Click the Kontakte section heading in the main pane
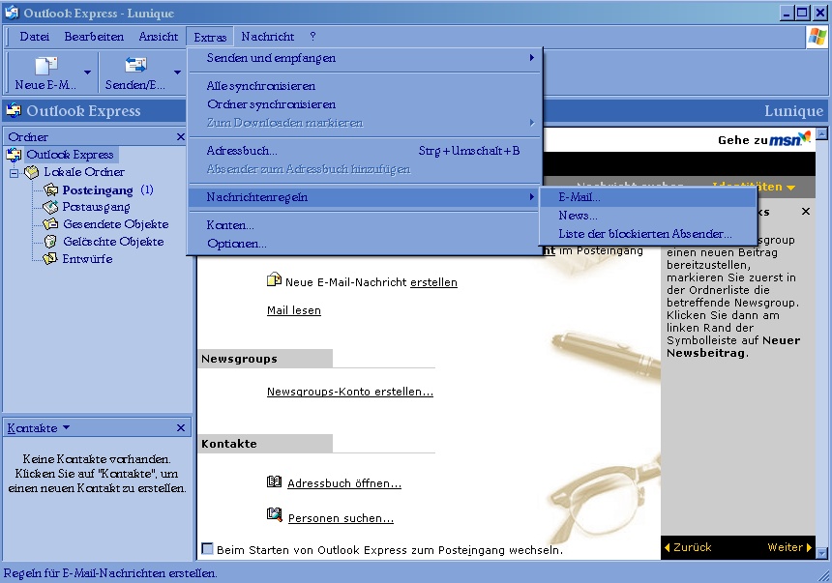Screen dimensions: 832x583 [x=229, y=444]
